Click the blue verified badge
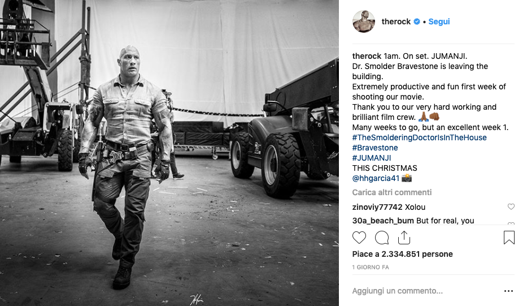The width and height of the screenshot is (527, 306). (417, 21)
